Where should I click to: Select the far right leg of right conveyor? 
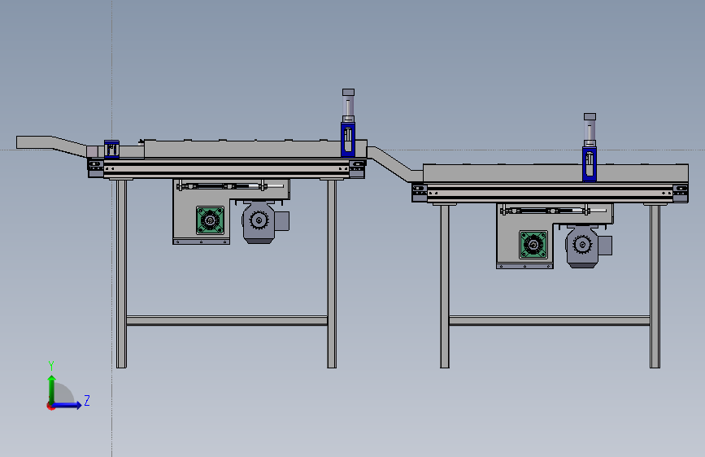[x=655, y=286]
